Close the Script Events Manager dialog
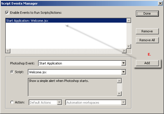Viewport: 164px width, 114px height. point(160,3)
